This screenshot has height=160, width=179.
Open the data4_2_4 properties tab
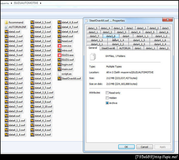160,44
